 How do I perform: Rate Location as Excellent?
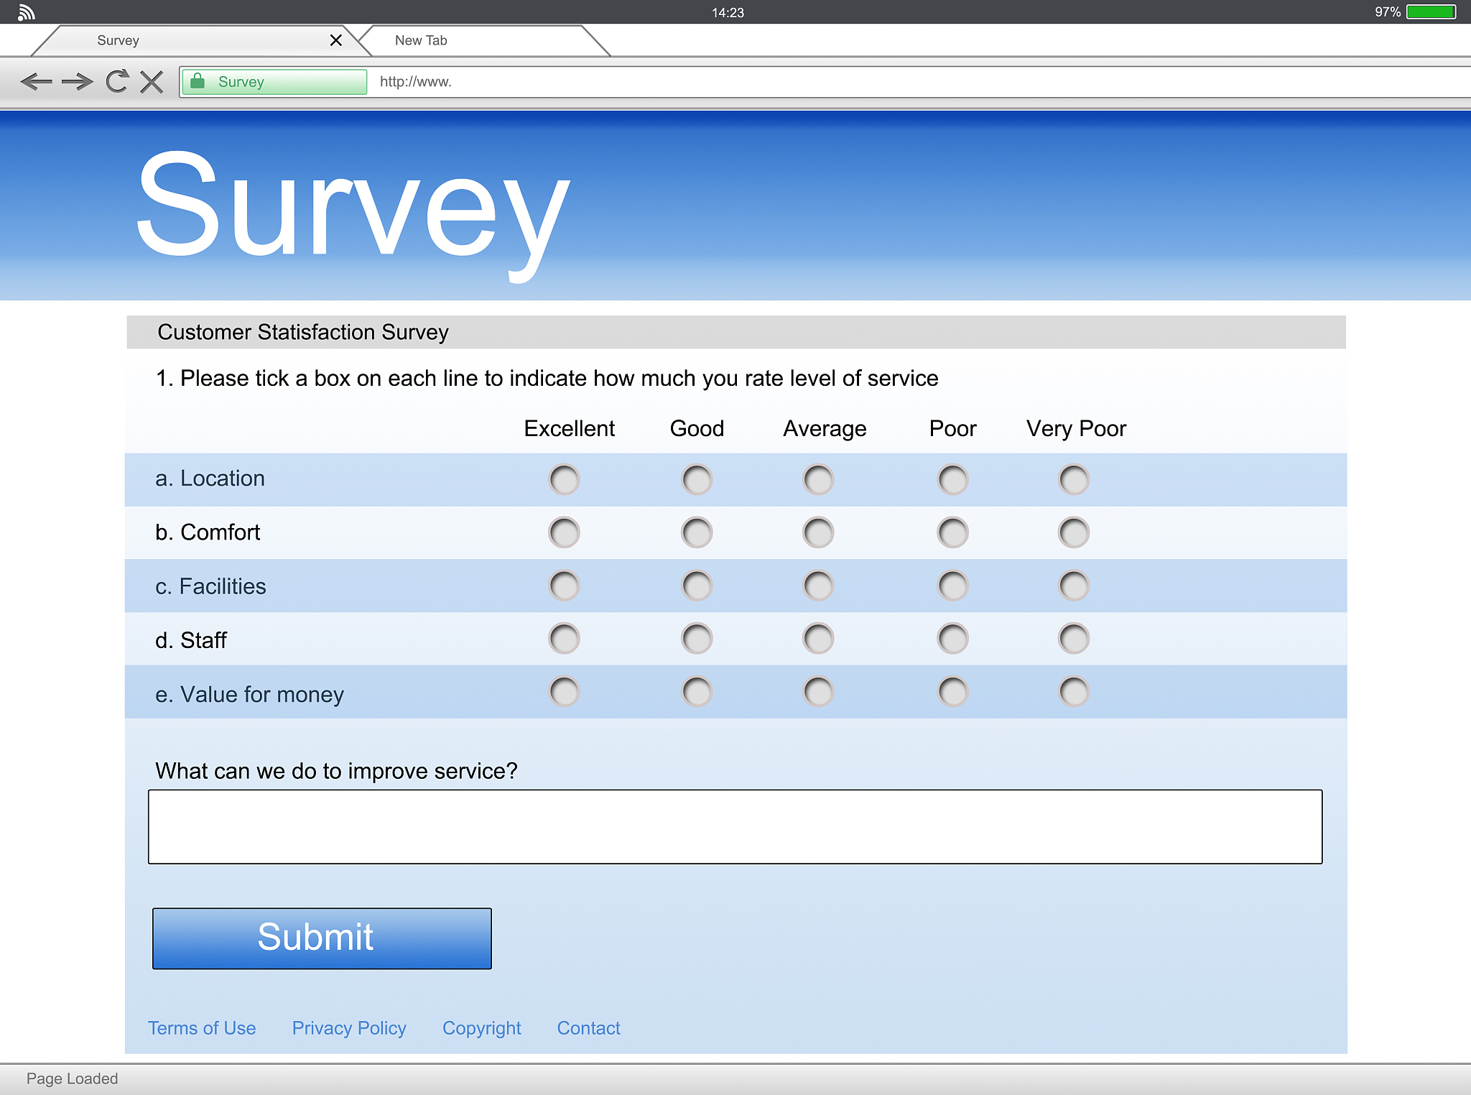pos(564,479)
